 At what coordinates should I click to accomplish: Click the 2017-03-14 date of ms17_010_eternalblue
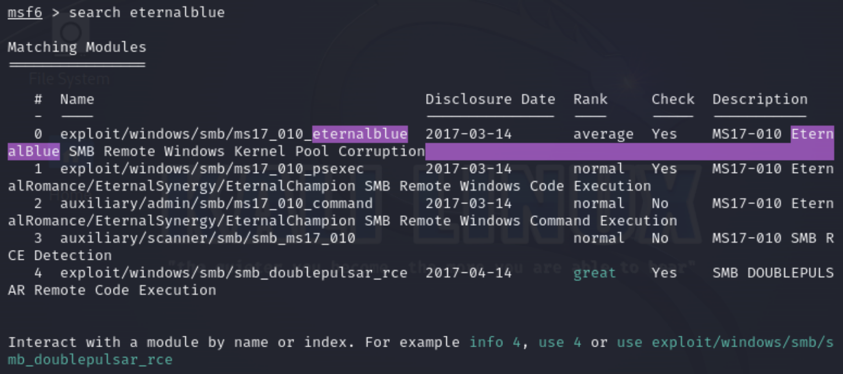point(469,134)
